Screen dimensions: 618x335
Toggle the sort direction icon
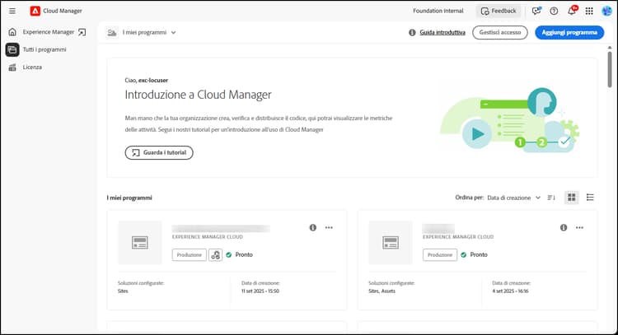pos(551,198)
